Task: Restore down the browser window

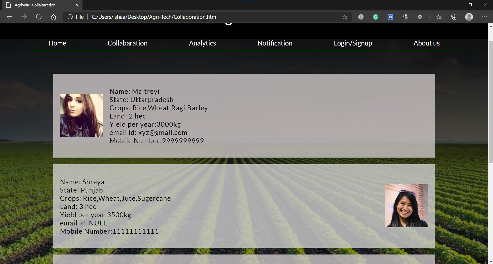Action: pyautogui.click(x=470, y=5)
